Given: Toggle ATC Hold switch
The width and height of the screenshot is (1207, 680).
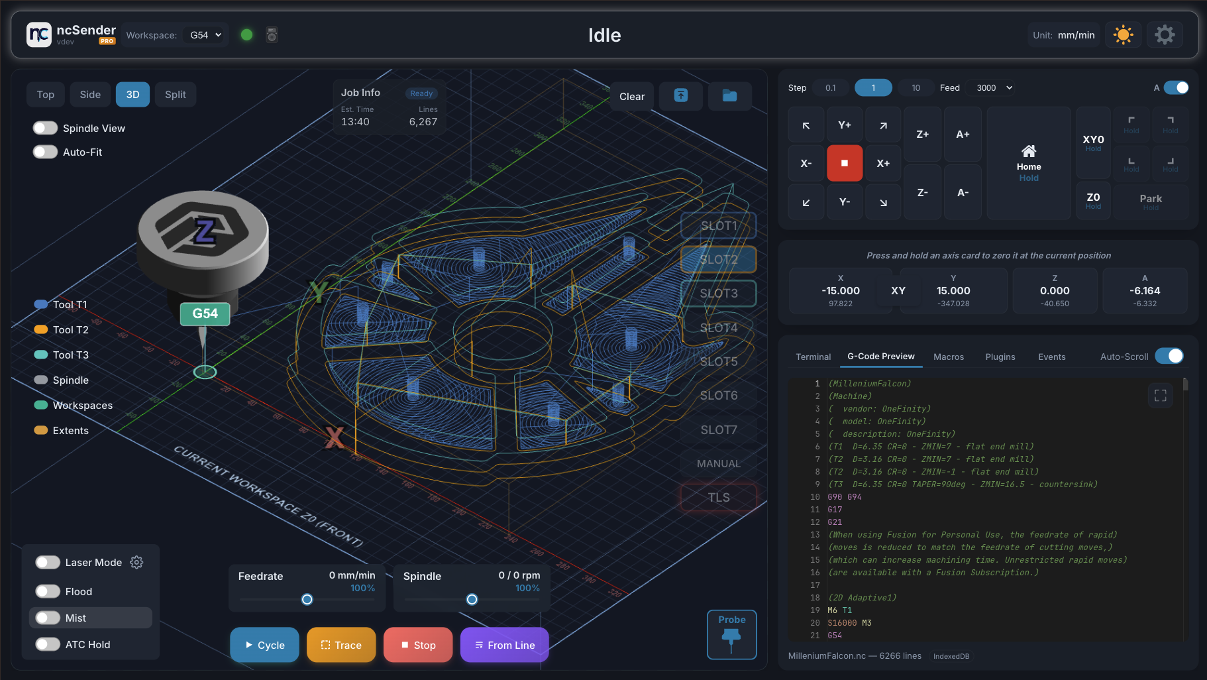Looking at the screenshot, I should coord(48,644).
